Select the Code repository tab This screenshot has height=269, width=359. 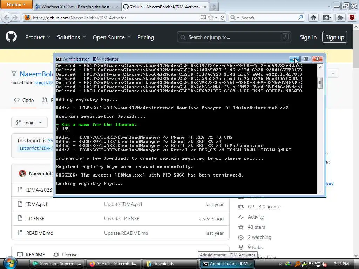click(24, 100)
